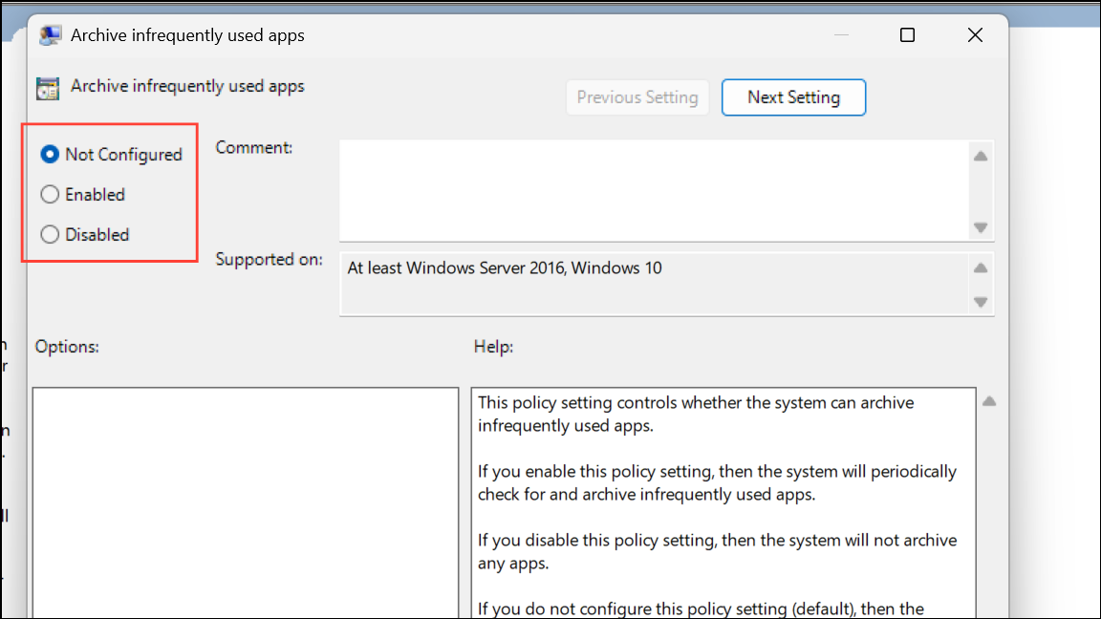The image size is (1101, 619).
Task: Click the window title text in title bar
Action: 187,35
